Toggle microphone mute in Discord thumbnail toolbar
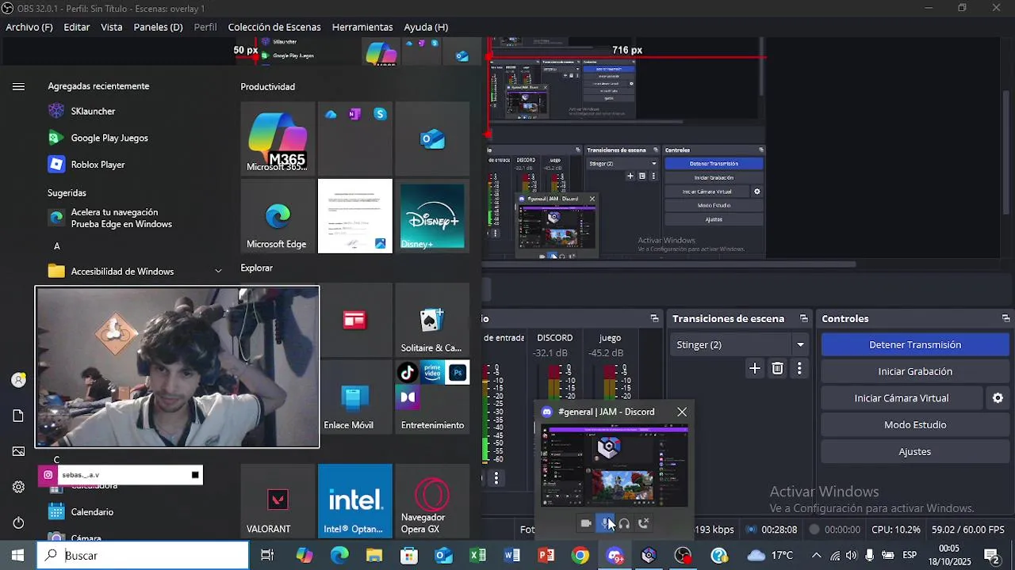The width and height of the screenshot is (1015, 570). click(605, 523)
